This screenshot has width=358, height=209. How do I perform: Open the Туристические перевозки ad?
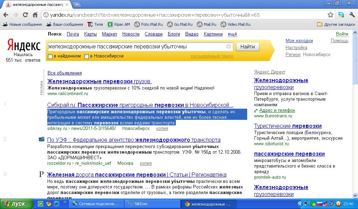pos(288,126)
